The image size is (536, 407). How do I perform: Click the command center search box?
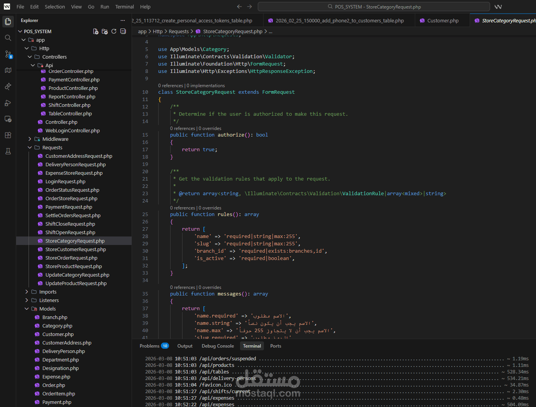coord(374,7)
